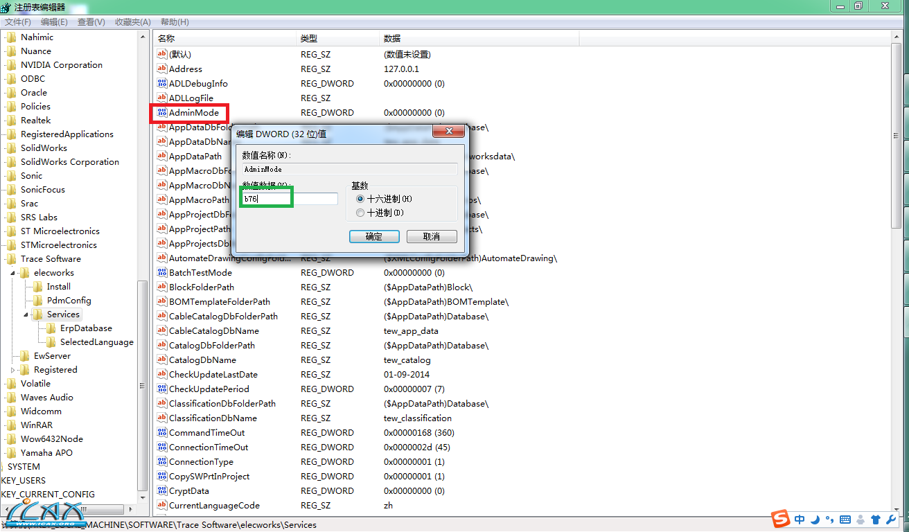The width and height of the screenshot is (909, 532).
Task: Click the Sogou input method S logo
Action: (x=781, y=519)
